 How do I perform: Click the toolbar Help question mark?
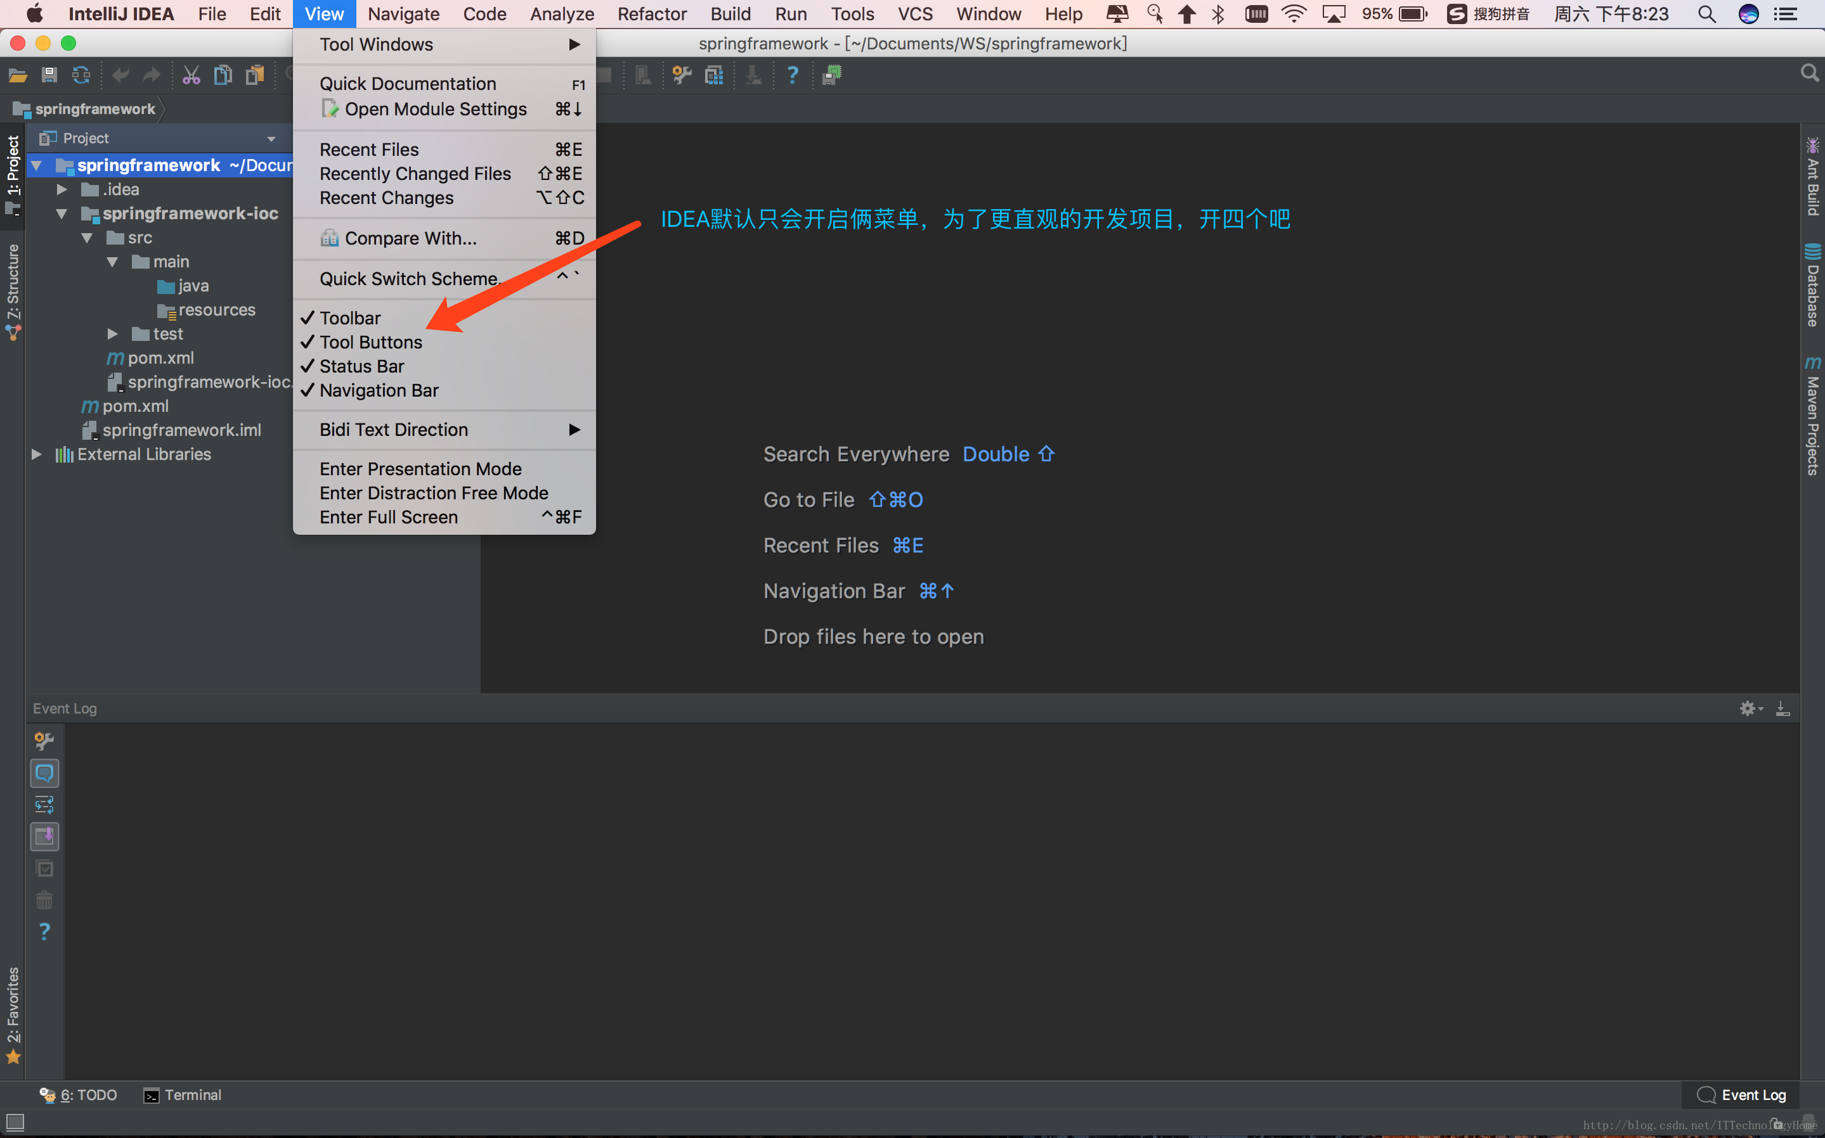click(x=793, y=75)
